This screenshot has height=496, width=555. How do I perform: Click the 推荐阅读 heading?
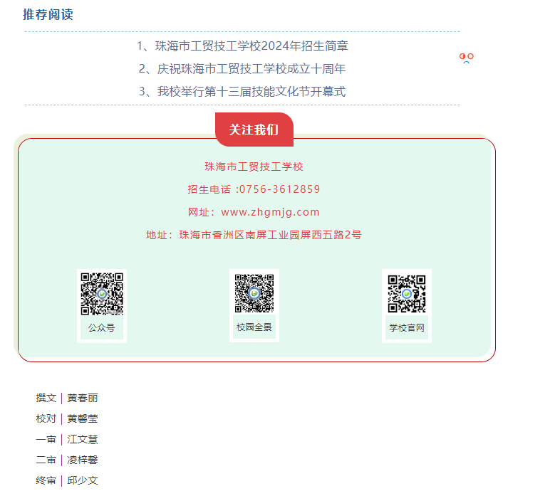pyautogui.click(x=48, y=14)
